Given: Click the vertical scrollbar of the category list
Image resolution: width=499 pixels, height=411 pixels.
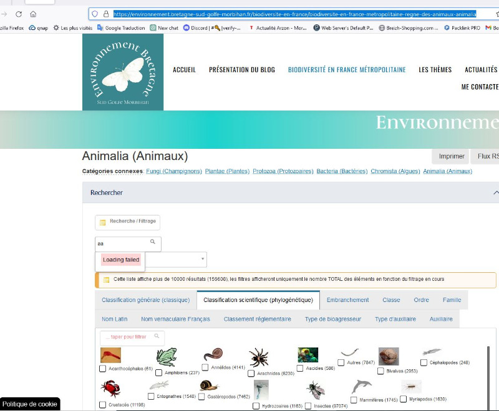Looking at the screenshot, I should pos(488,378).
